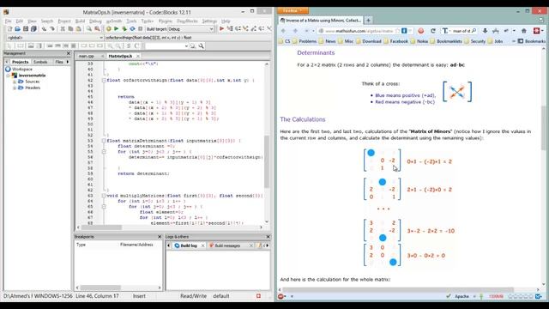Screen dimensions: 549x309
Task: Switch to main.cpp editor tab
Action: click(x=87, y=56)
